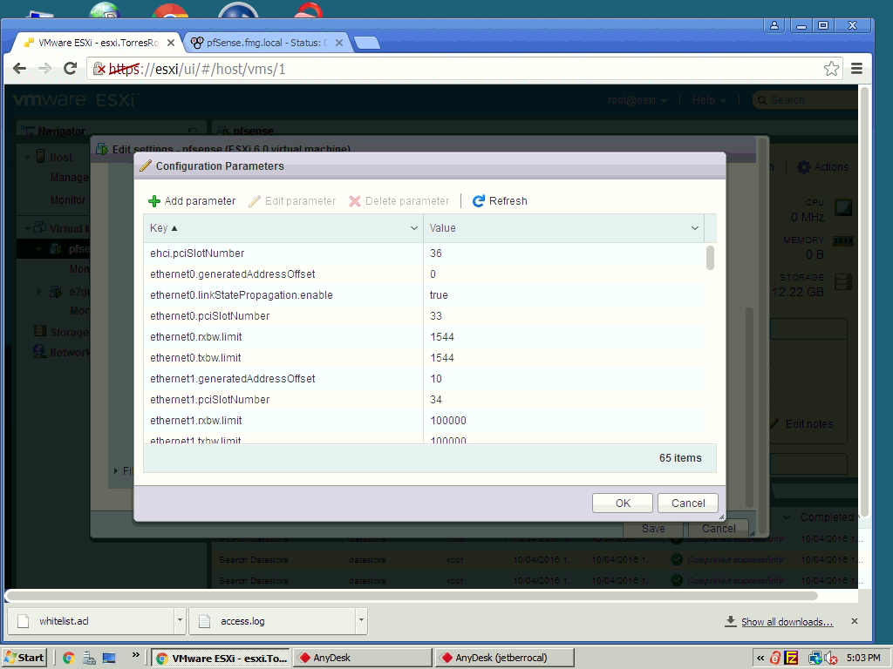The width and height of the screenshot is (893, 669).
Task: Click the Chrome forward arrow
Action: pos(44,69)
